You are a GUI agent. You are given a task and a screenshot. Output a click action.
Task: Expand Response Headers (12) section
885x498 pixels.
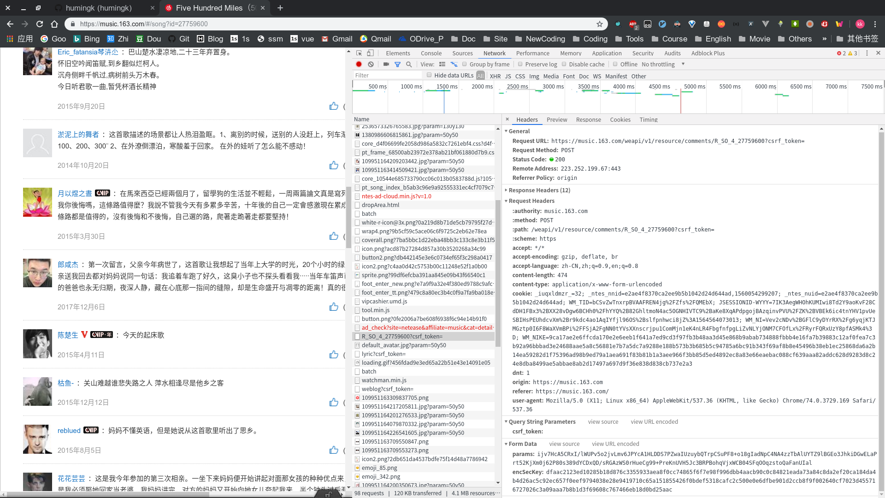click(539, 190)
